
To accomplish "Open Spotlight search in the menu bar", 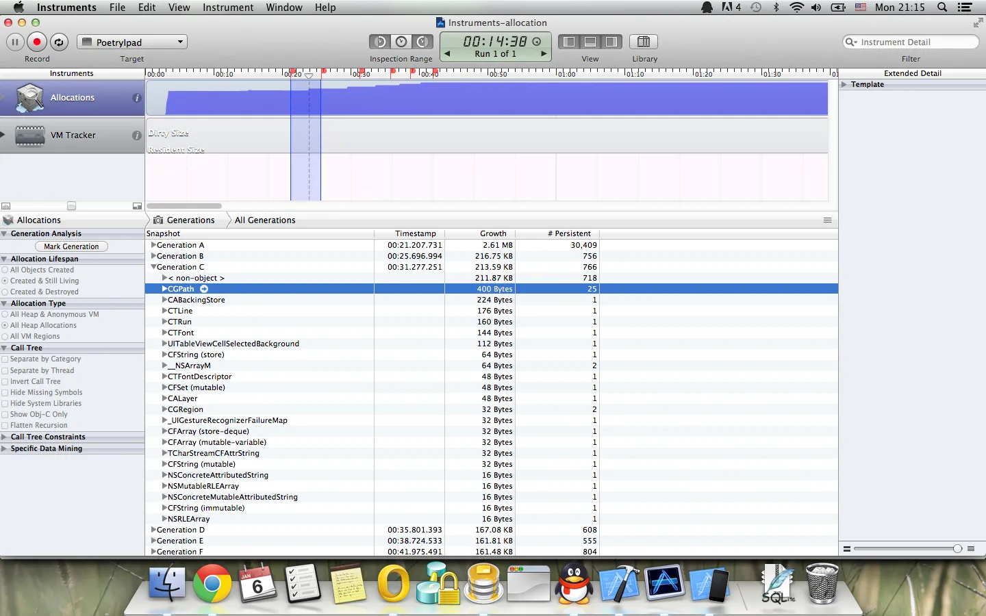I will [x=942, y=8].
